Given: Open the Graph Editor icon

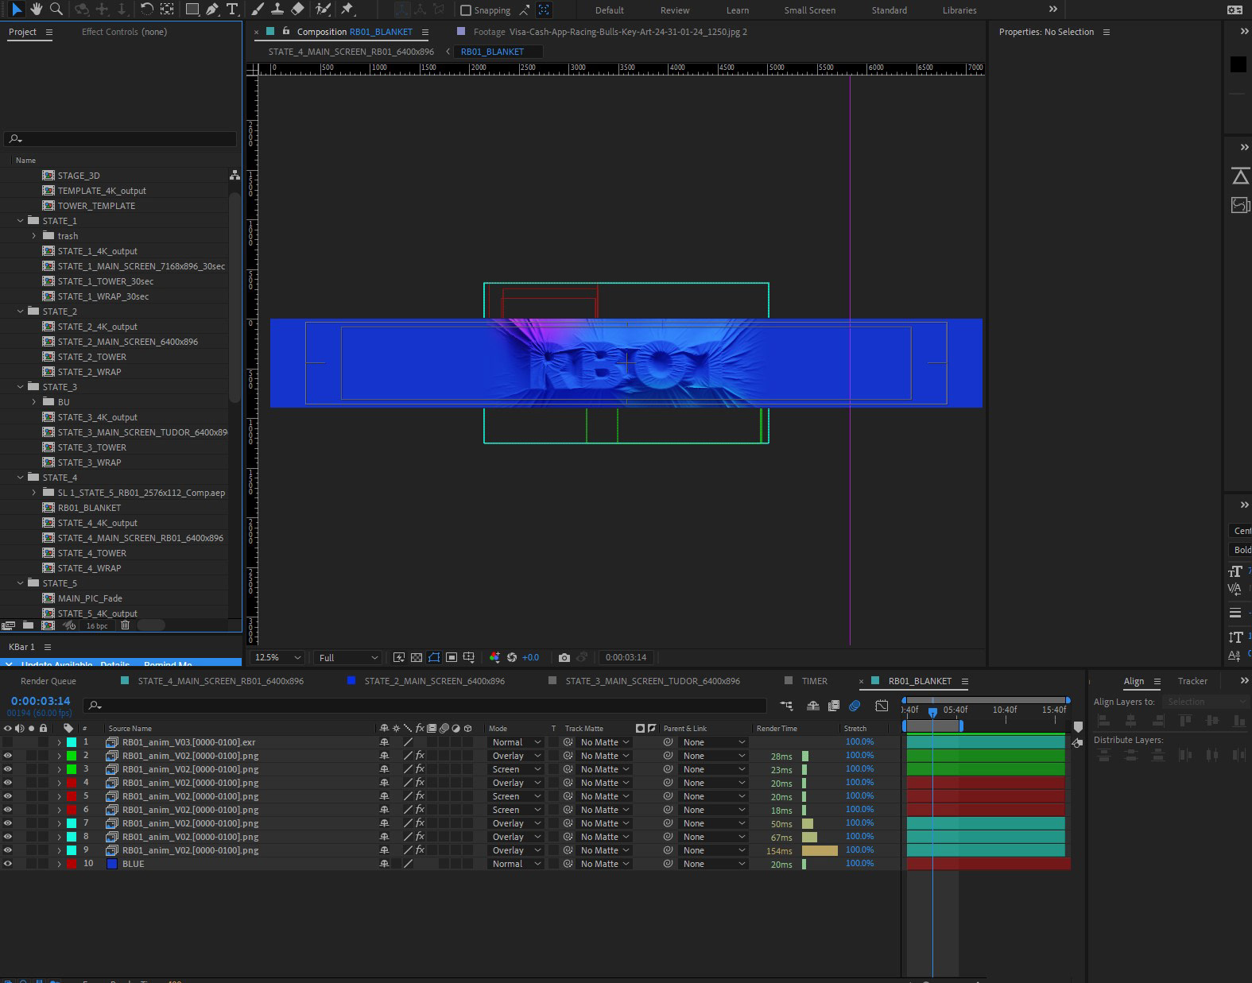Looking at the screenshot, I should 882,705.
